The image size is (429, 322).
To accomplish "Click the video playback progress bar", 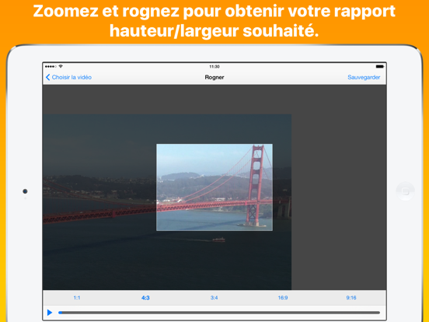I will [x=219, y=313].
